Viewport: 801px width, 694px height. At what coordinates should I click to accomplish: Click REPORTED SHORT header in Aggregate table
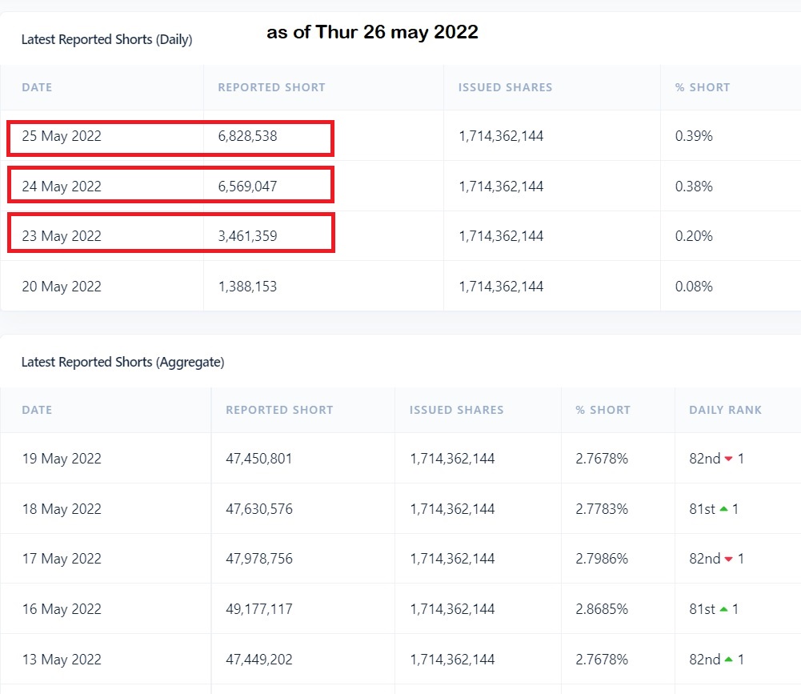[x=279, y=410]
